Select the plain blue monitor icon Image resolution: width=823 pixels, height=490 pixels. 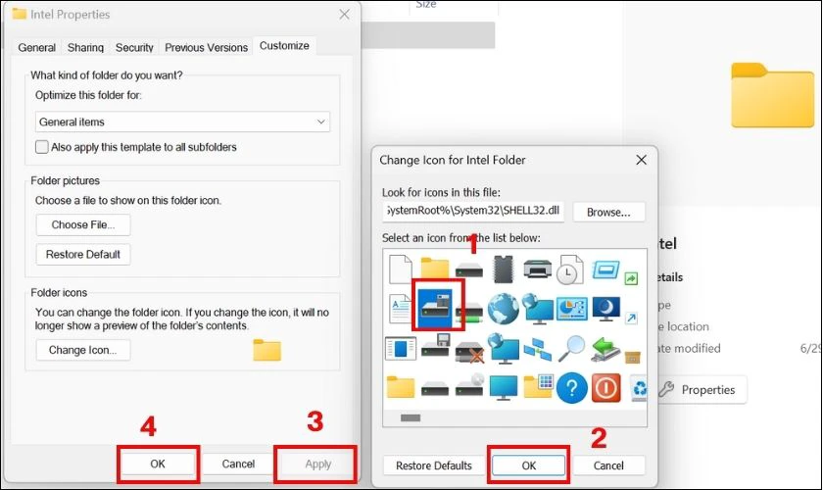(504, 388)
